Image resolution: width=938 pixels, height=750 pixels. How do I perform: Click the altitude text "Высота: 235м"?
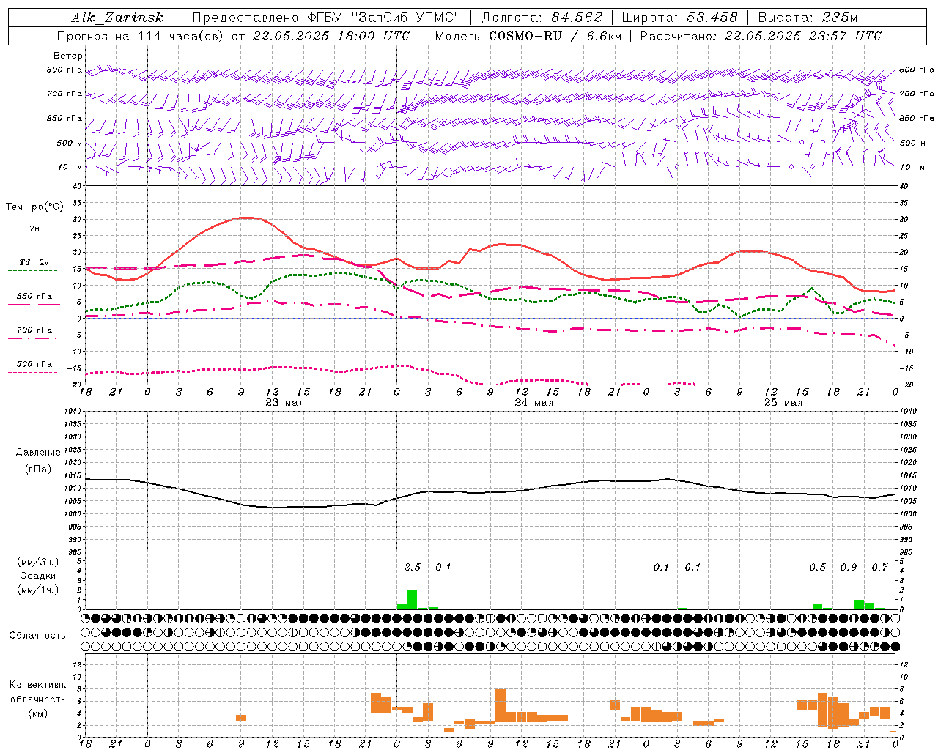pos(808,18)
